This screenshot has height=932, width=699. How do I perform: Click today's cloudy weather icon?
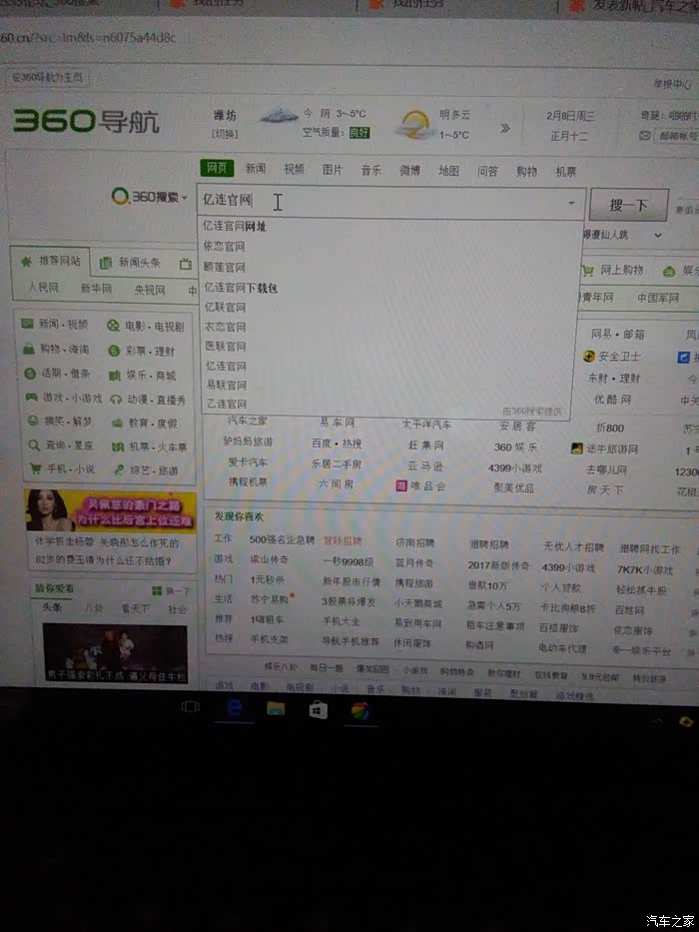pyautogui.click(x=279, y=114)
